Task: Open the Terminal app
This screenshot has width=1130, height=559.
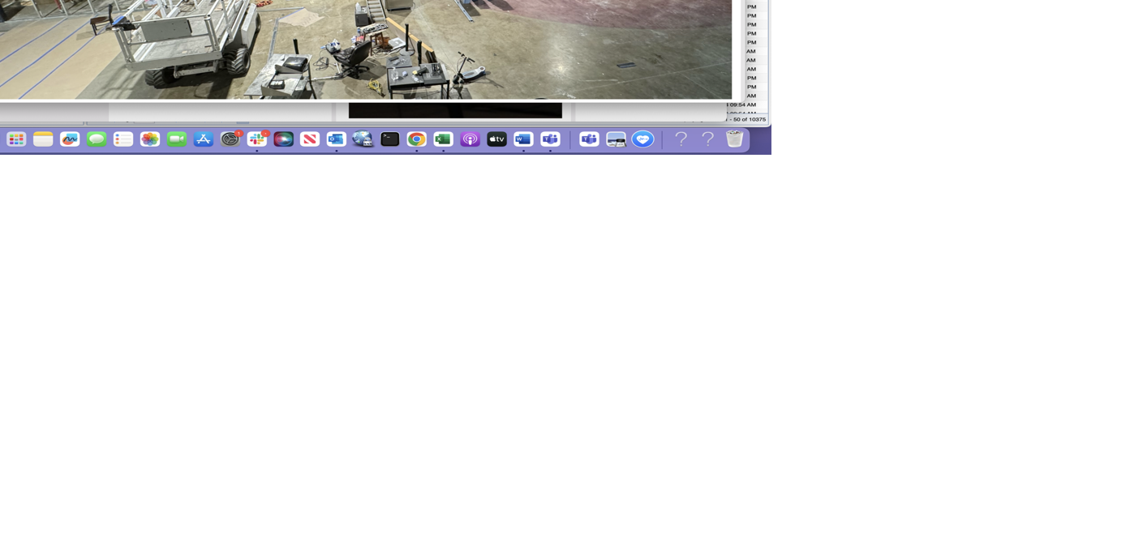Action: [x=390, y=139]
